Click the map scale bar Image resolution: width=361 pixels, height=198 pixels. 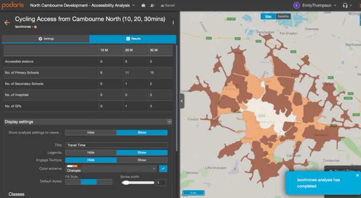tap(193, 193)
